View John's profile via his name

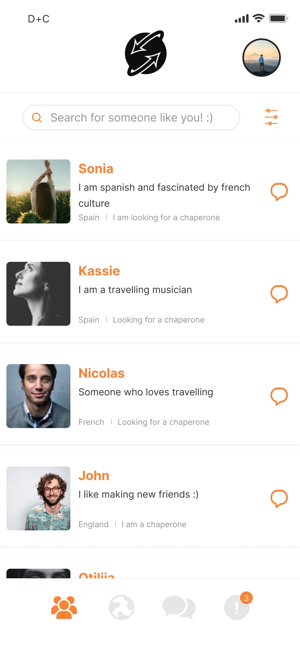94,476
